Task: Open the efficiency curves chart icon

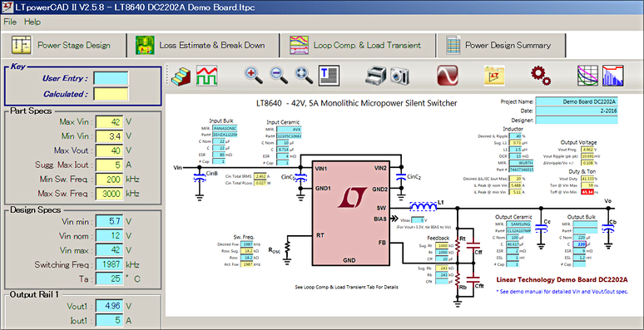Action: (587, 76)
